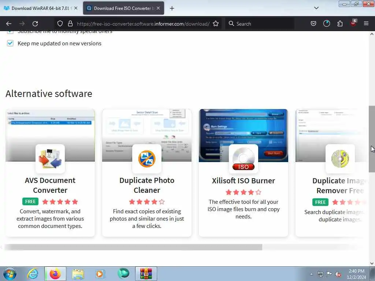Screen dimensions: 375x281
Task: Open the Pocket save icon
Action: [313, 24]
